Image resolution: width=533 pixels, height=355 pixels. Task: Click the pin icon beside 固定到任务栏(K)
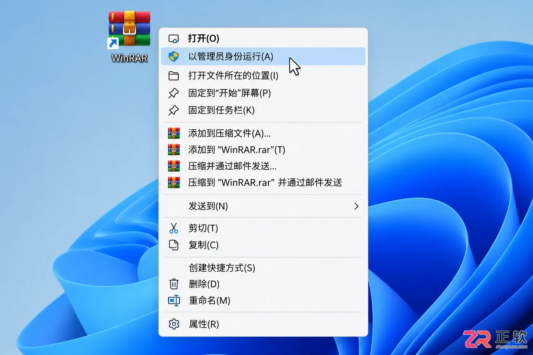tap(174, 110)
